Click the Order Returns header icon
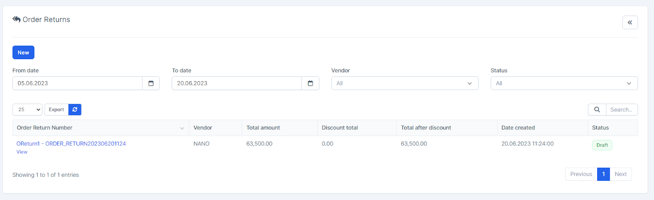This screenshot has height=200, width=654. 16,19
